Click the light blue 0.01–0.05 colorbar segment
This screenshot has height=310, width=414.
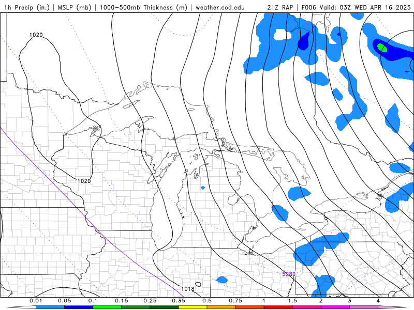click(50, 307)
